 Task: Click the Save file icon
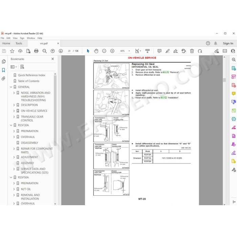(4, 51)
